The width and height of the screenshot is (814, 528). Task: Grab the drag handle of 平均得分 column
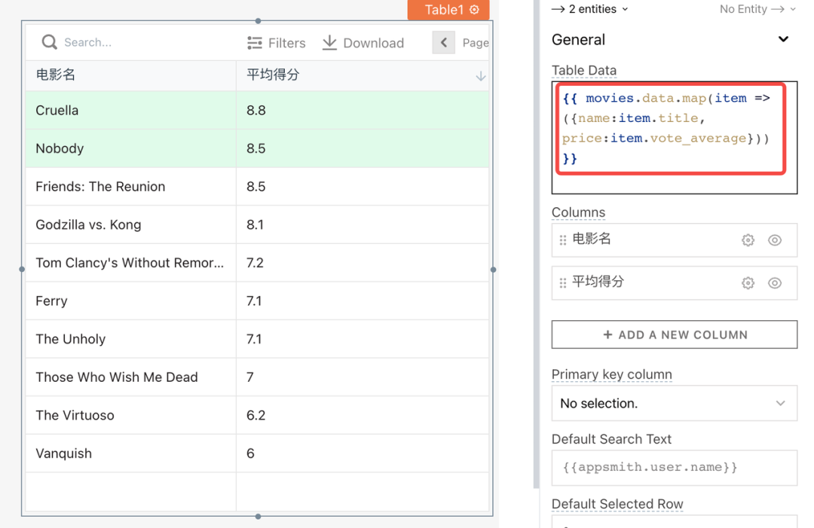[563, 283]
